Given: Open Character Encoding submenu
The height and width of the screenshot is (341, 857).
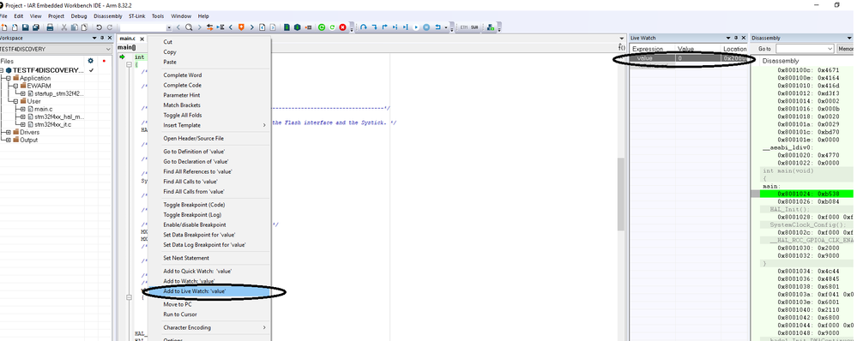Looking at the screenshot, I should click(210, 327).
